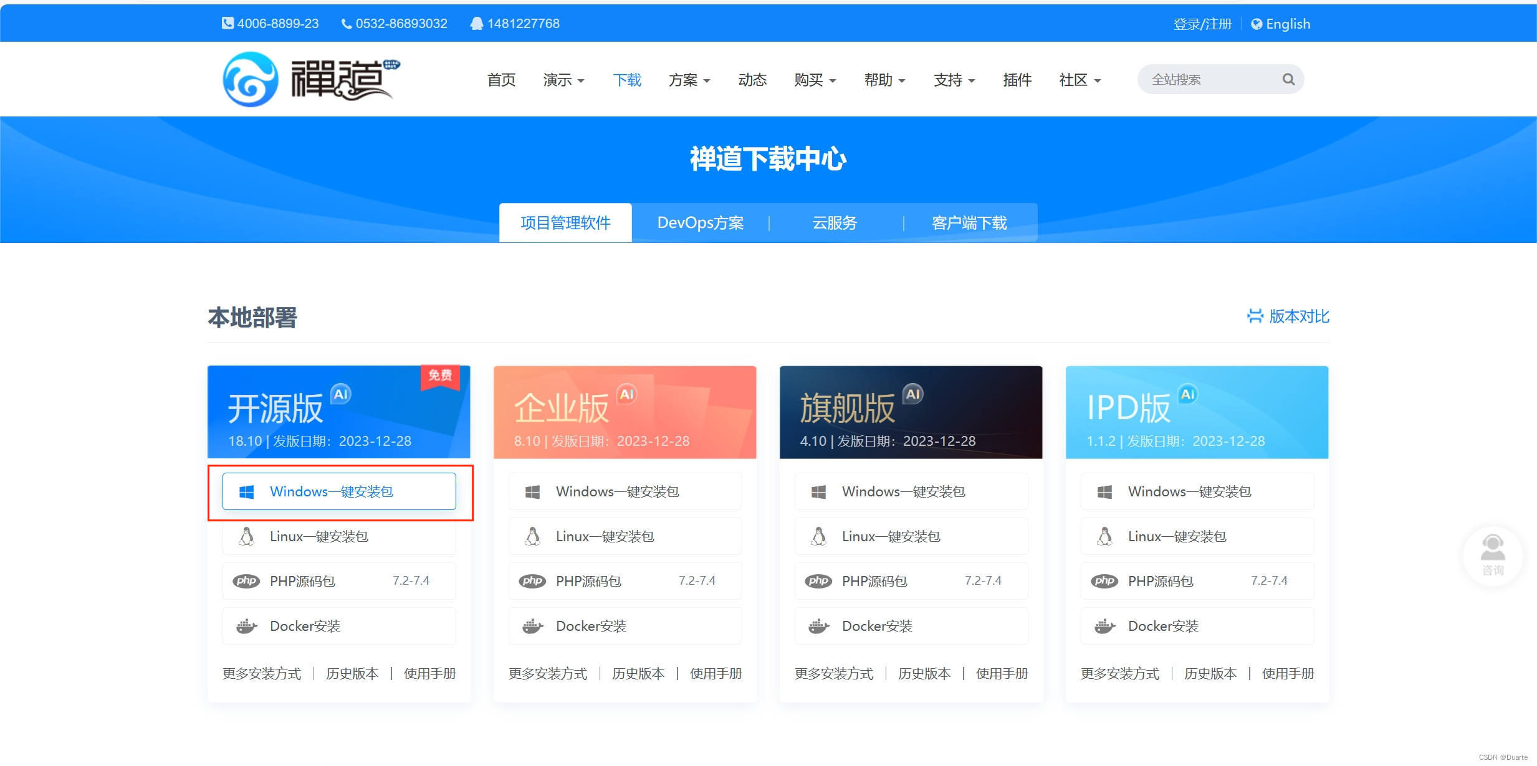Click the Windows icon in the 企业版 card

(533, 491)
